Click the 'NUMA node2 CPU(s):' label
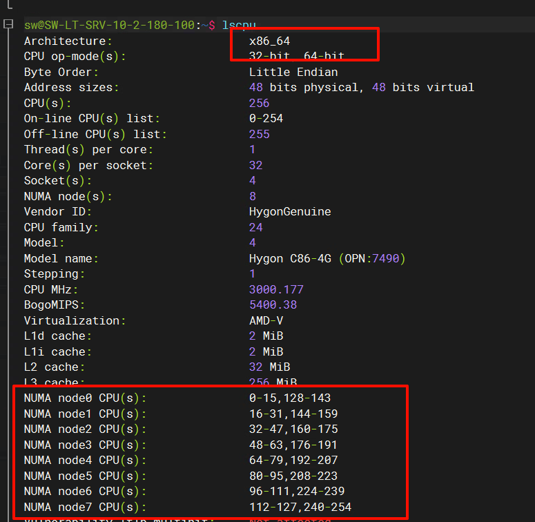Image resolution: width=535 pixels, height=522 pixels. click(85, 429)
